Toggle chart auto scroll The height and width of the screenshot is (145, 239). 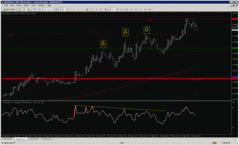click(x=45, y=10)
